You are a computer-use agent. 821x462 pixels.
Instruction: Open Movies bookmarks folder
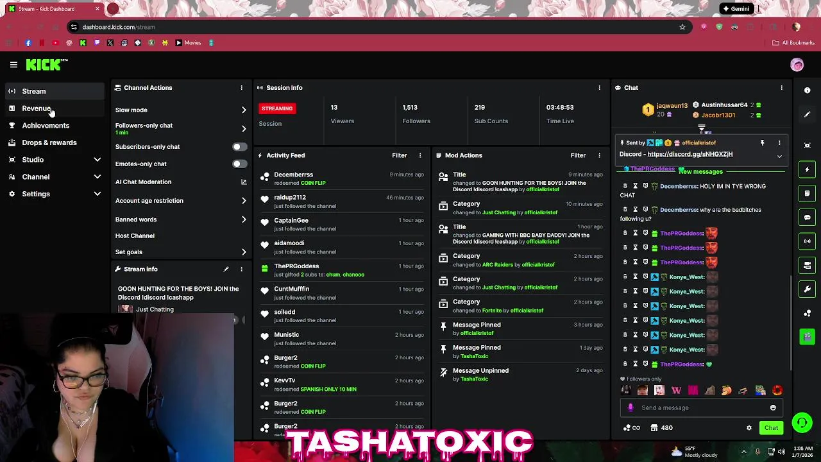click(x=188, y=43)
